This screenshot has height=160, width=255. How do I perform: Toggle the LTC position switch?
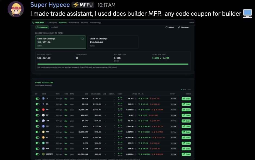(x=38, y=99)
